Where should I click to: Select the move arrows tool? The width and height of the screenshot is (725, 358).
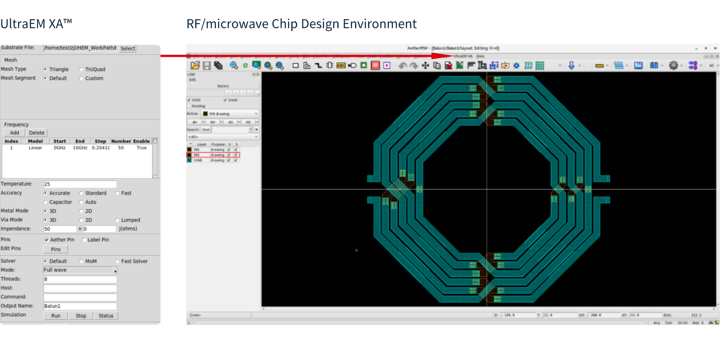click(425, 65)
